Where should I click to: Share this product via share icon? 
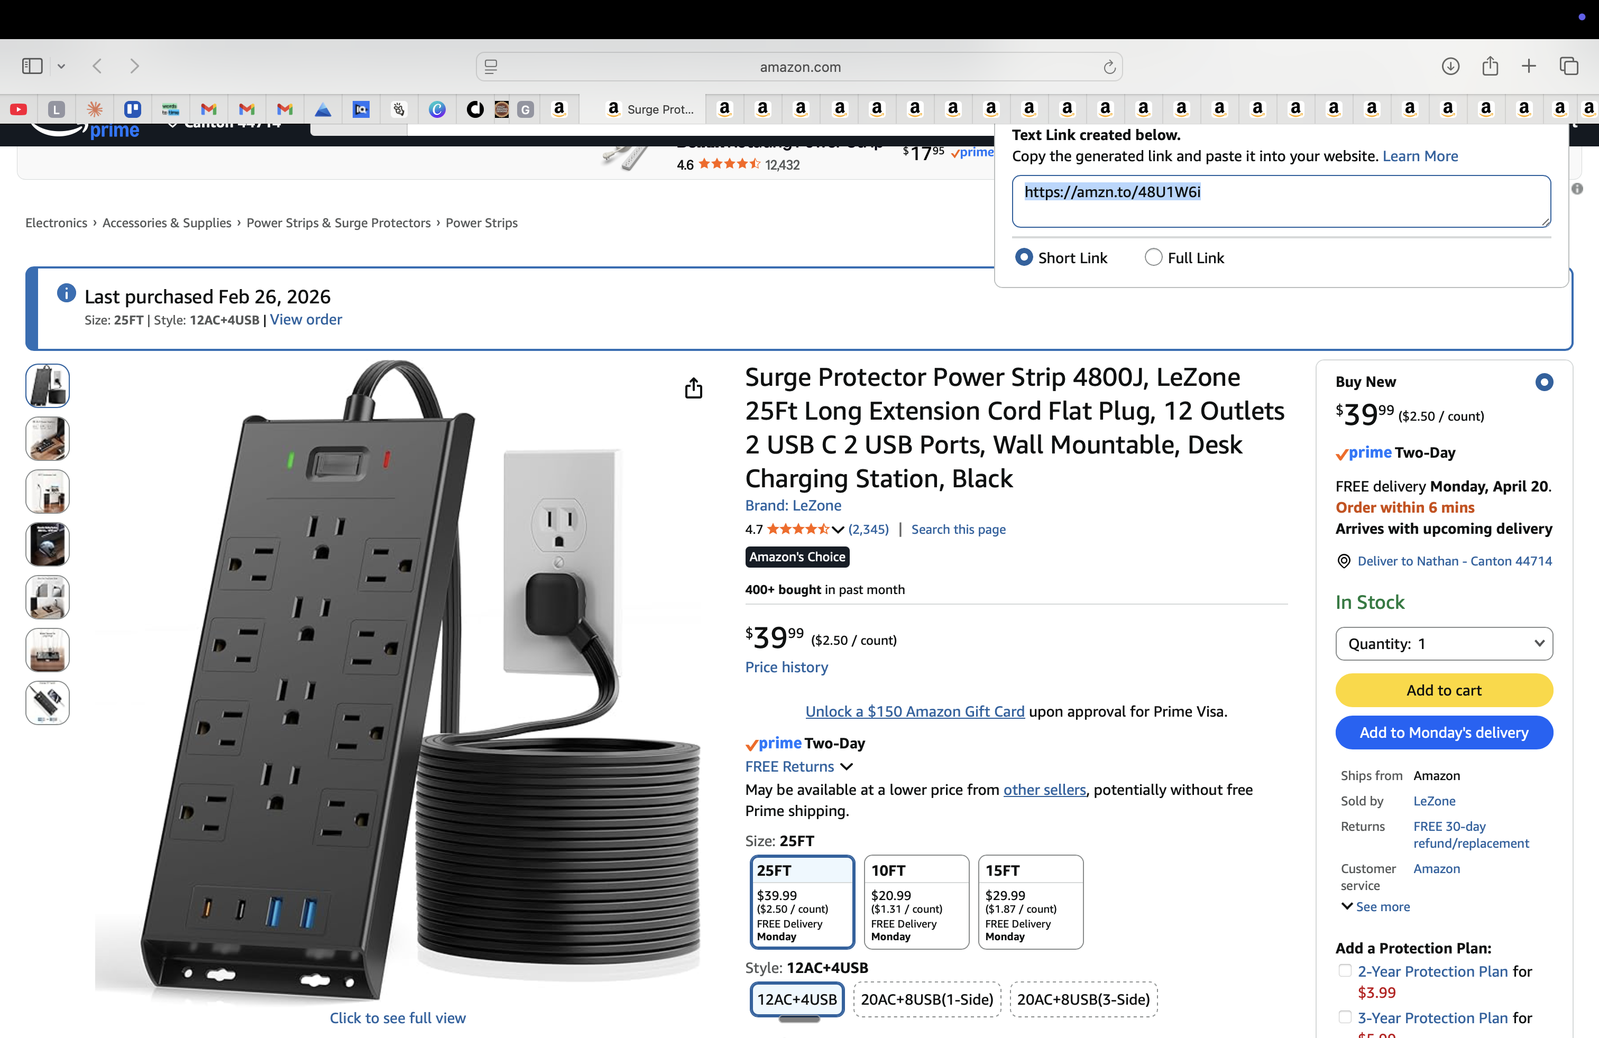pos(693,387)
